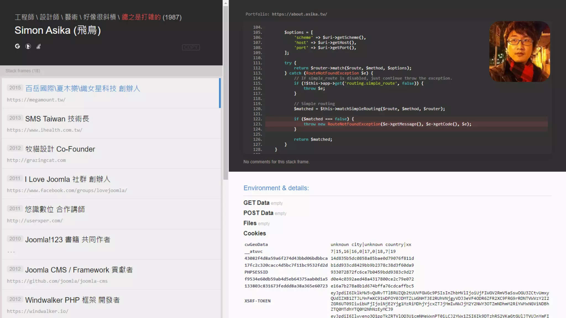Click the highlighted line 123 throw statement

387,124
